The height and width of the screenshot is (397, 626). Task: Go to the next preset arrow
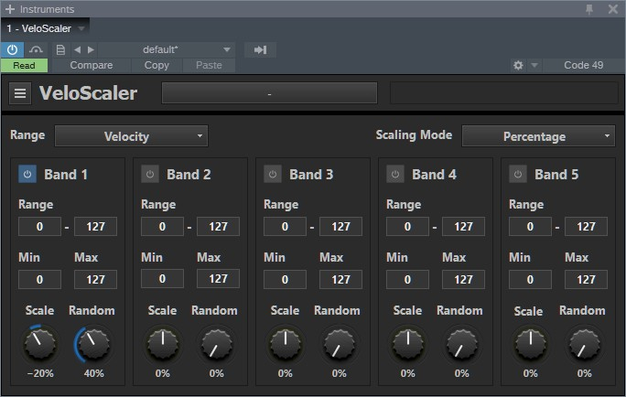click(91, 49)
